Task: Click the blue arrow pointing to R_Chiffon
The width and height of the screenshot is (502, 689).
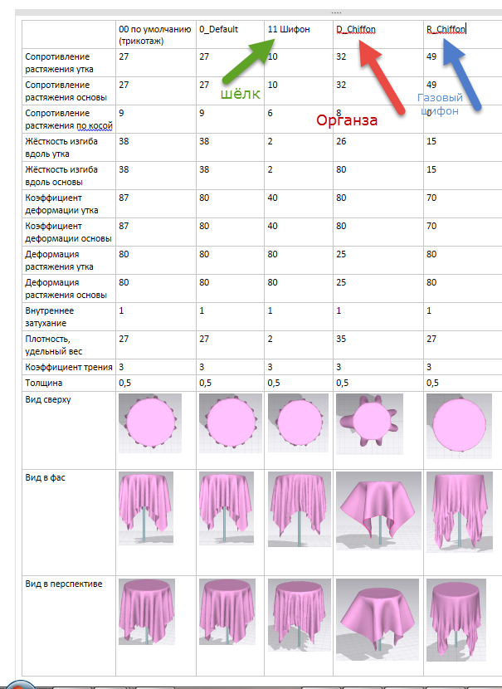Action: coord(461,73)
